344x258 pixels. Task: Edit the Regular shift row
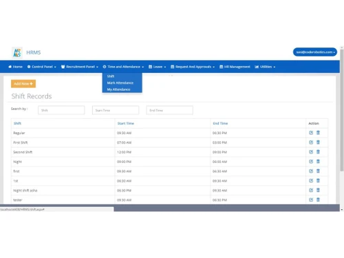(x=311, y=133)
